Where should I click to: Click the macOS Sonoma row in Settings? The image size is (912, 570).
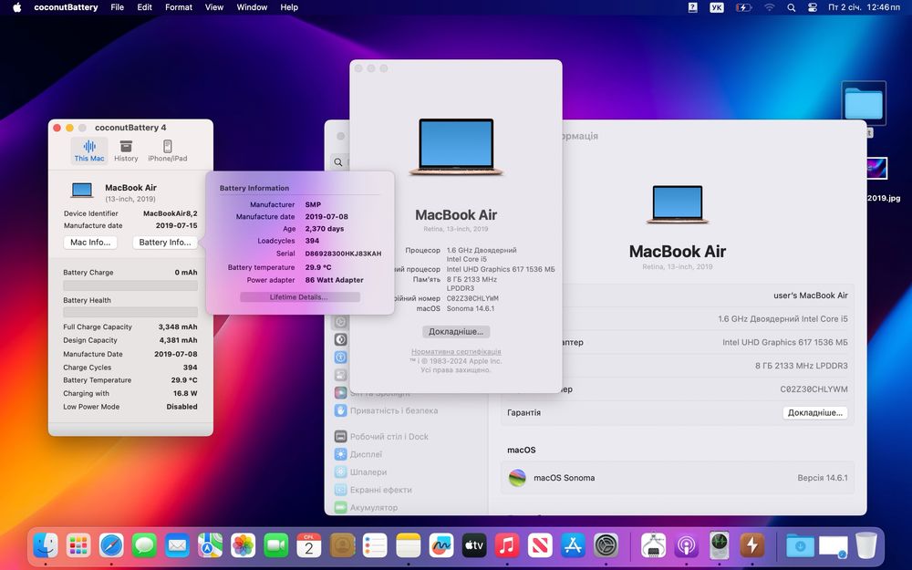click(678, 478)
